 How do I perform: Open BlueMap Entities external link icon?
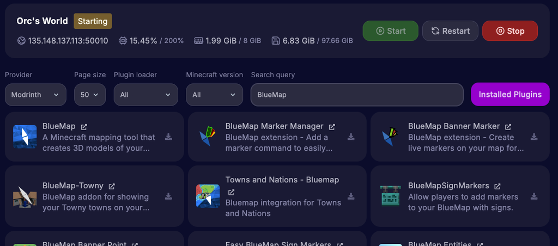480,244
